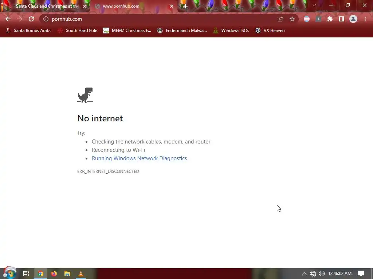The height and width of the screenshot is (279, 373).
Task: Open the network globe tray icon
Action: (x=313, y=274)
